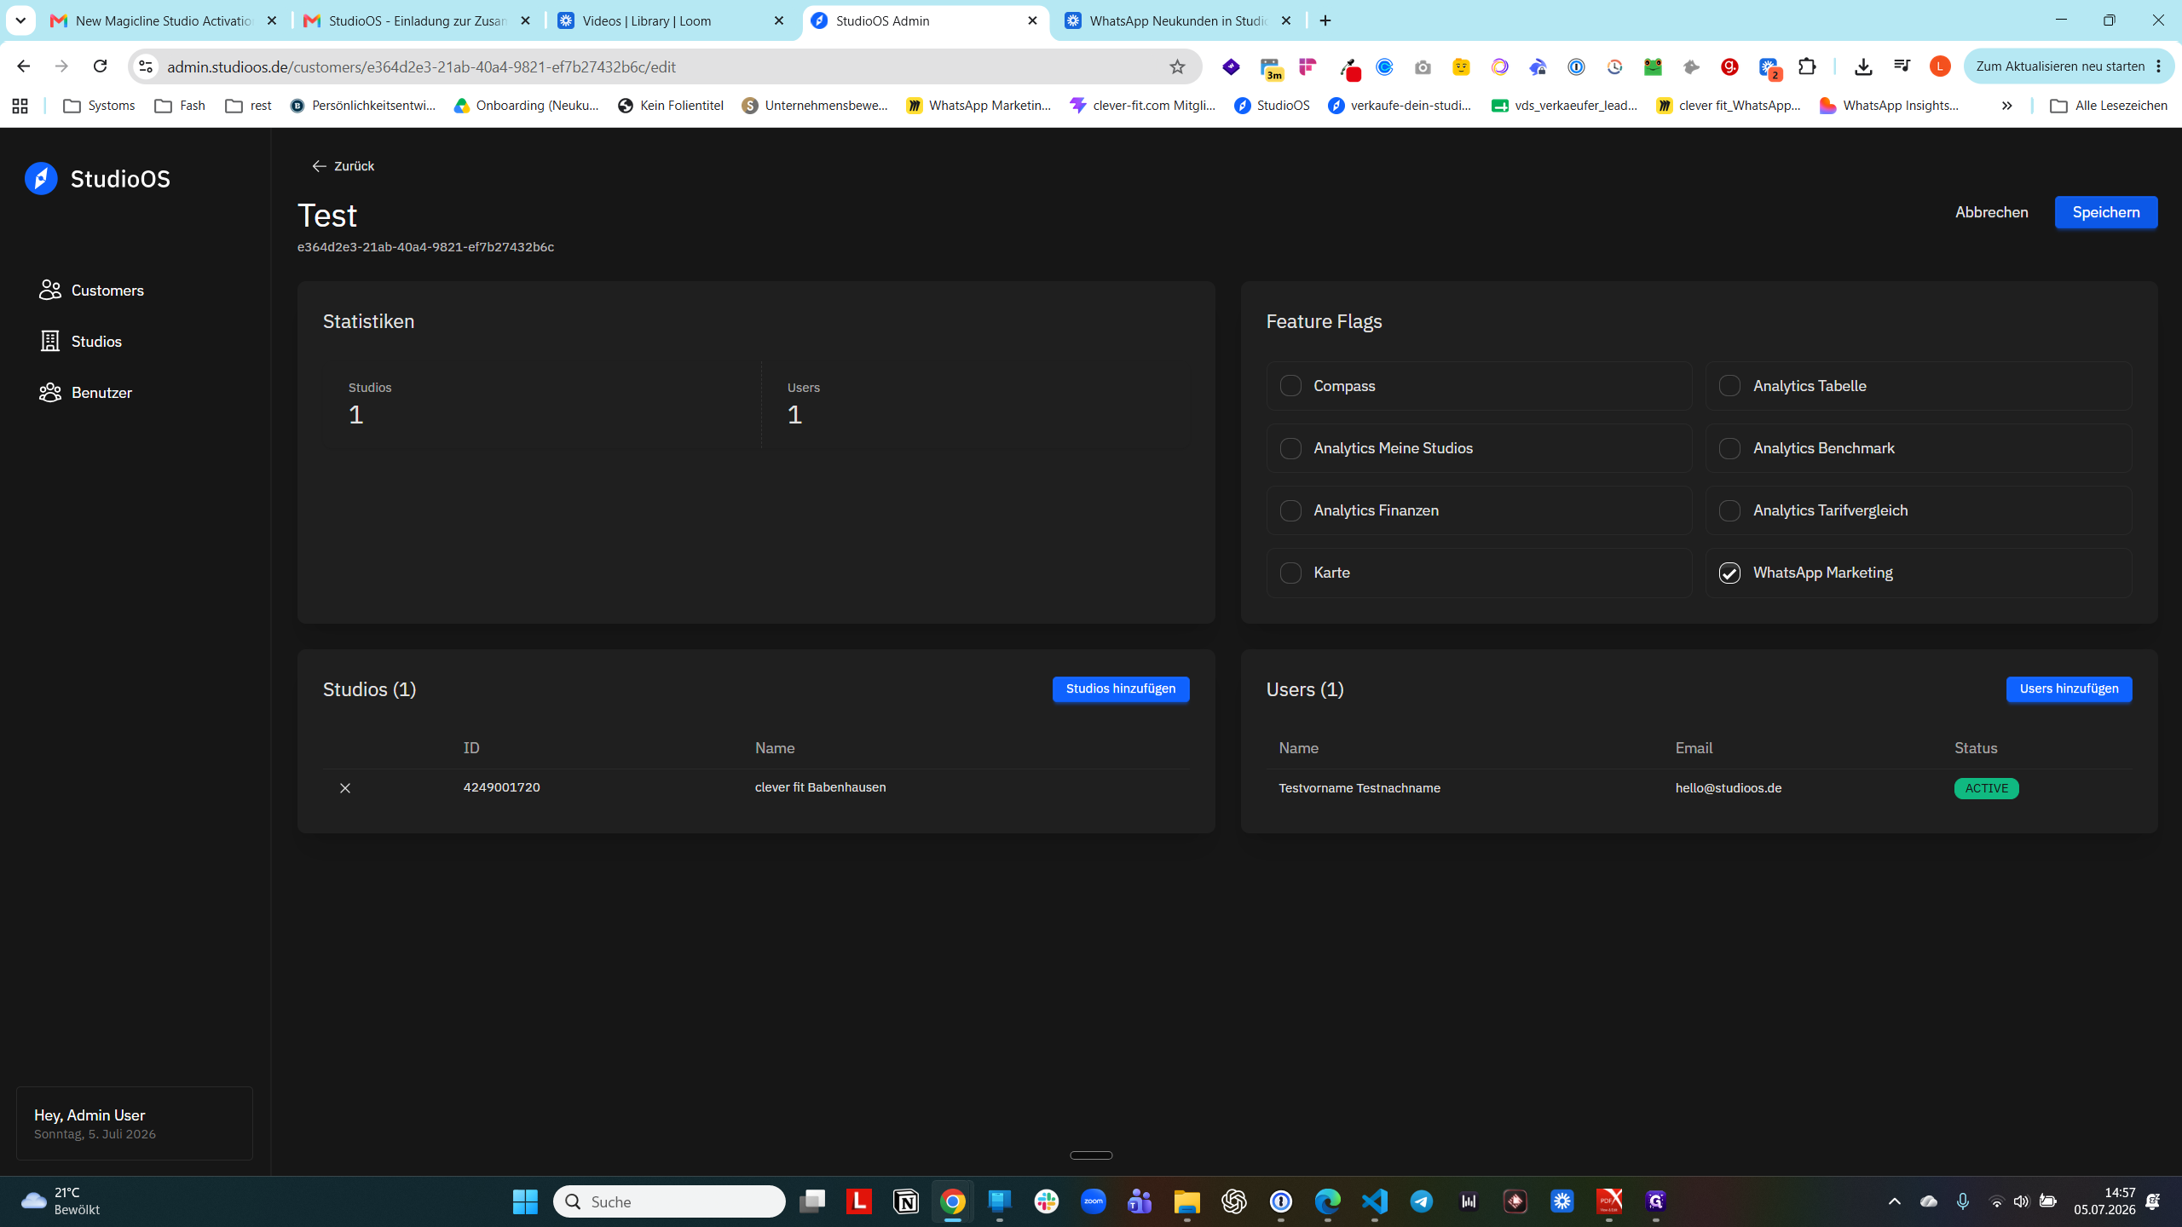The width and height of the screenshot is (2182, 1227).
Task: Enable Analytics Meine Studios feature flag
Action: tap(1290, 448)
